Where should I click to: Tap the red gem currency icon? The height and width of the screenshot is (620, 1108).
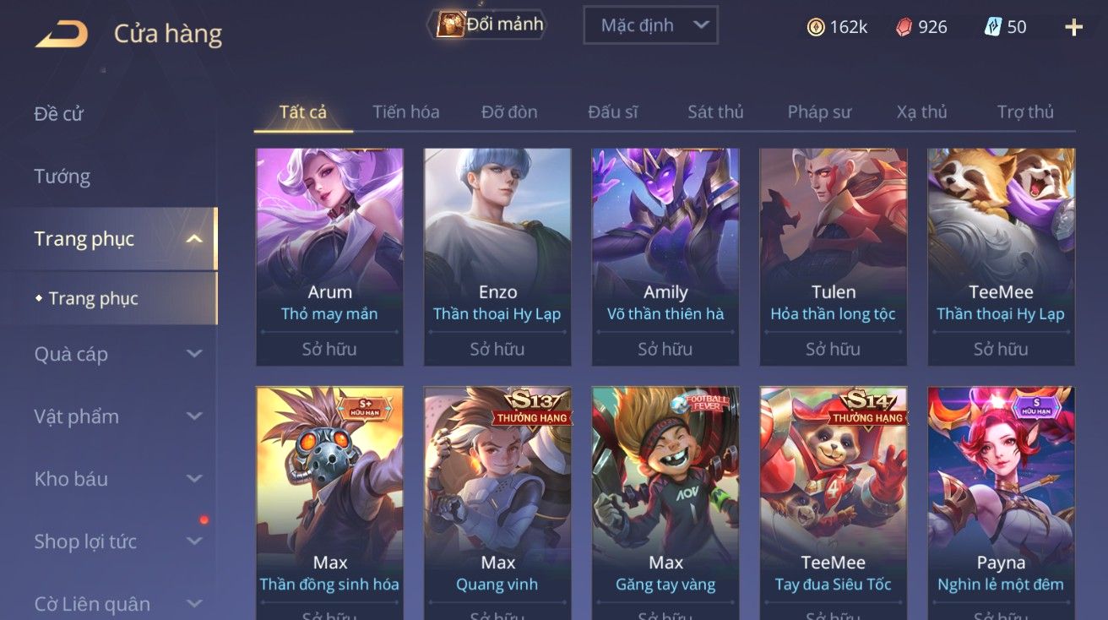pos(904,27)
